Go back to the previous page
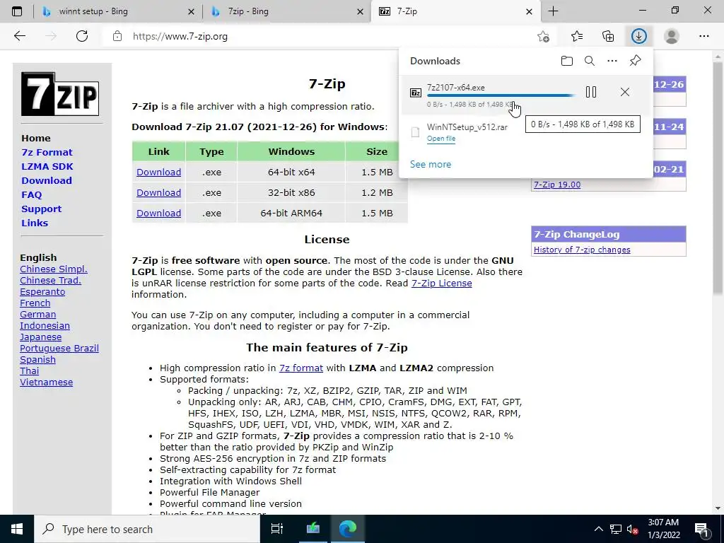The height and width of the screenshot is (543, 724). click(20, 36)
